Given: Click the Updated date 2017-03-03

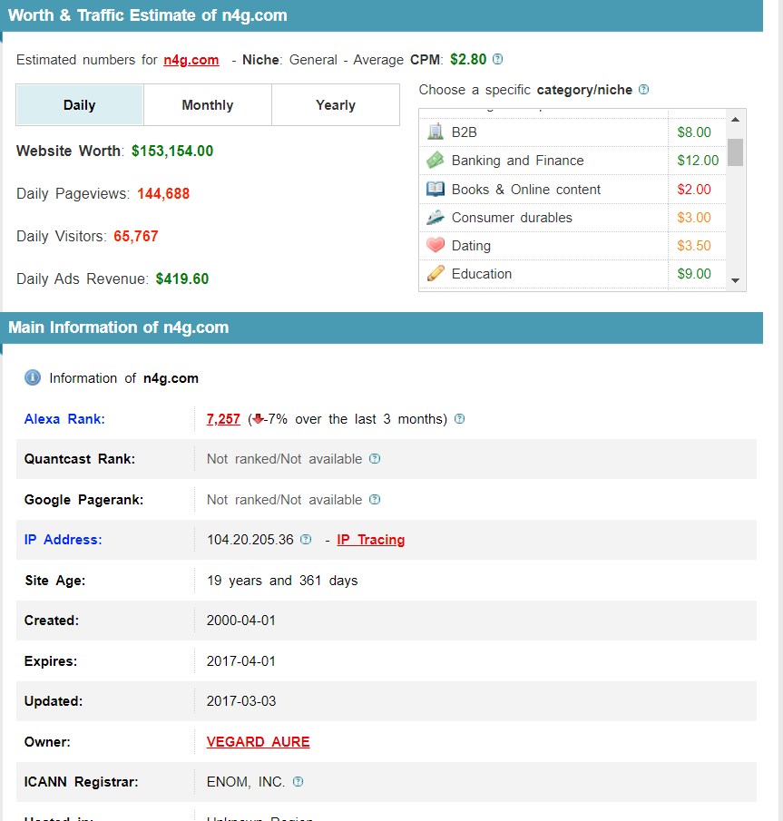Looking at the screenshot, I should coord(241,701).
